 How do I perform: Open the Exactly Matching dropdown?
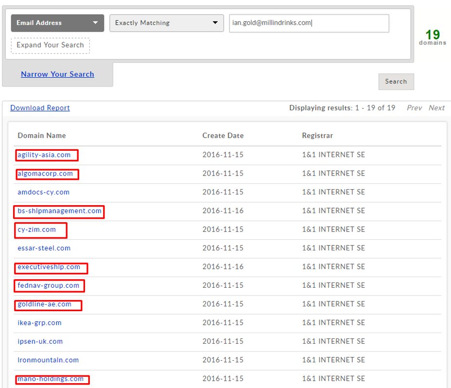[167, 23]
